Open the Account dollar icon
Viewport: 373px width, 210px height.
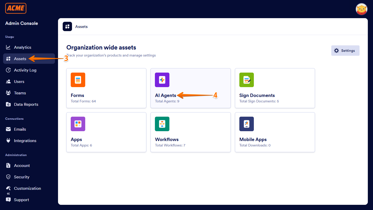click(9, 165)
